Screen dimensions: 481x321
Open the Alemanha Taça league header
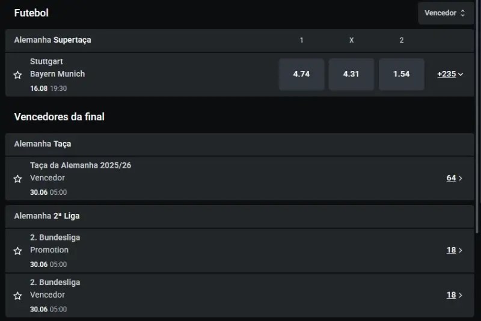(43, 144)
